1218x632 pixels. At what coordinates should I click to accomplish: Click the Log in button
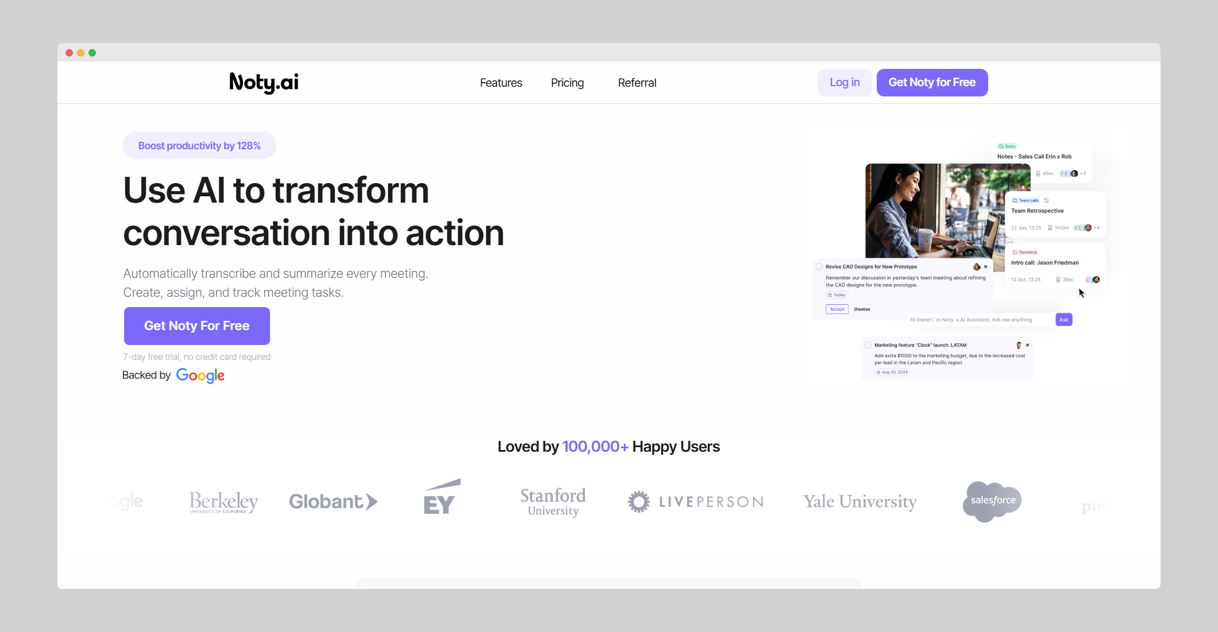click(845, 83)
